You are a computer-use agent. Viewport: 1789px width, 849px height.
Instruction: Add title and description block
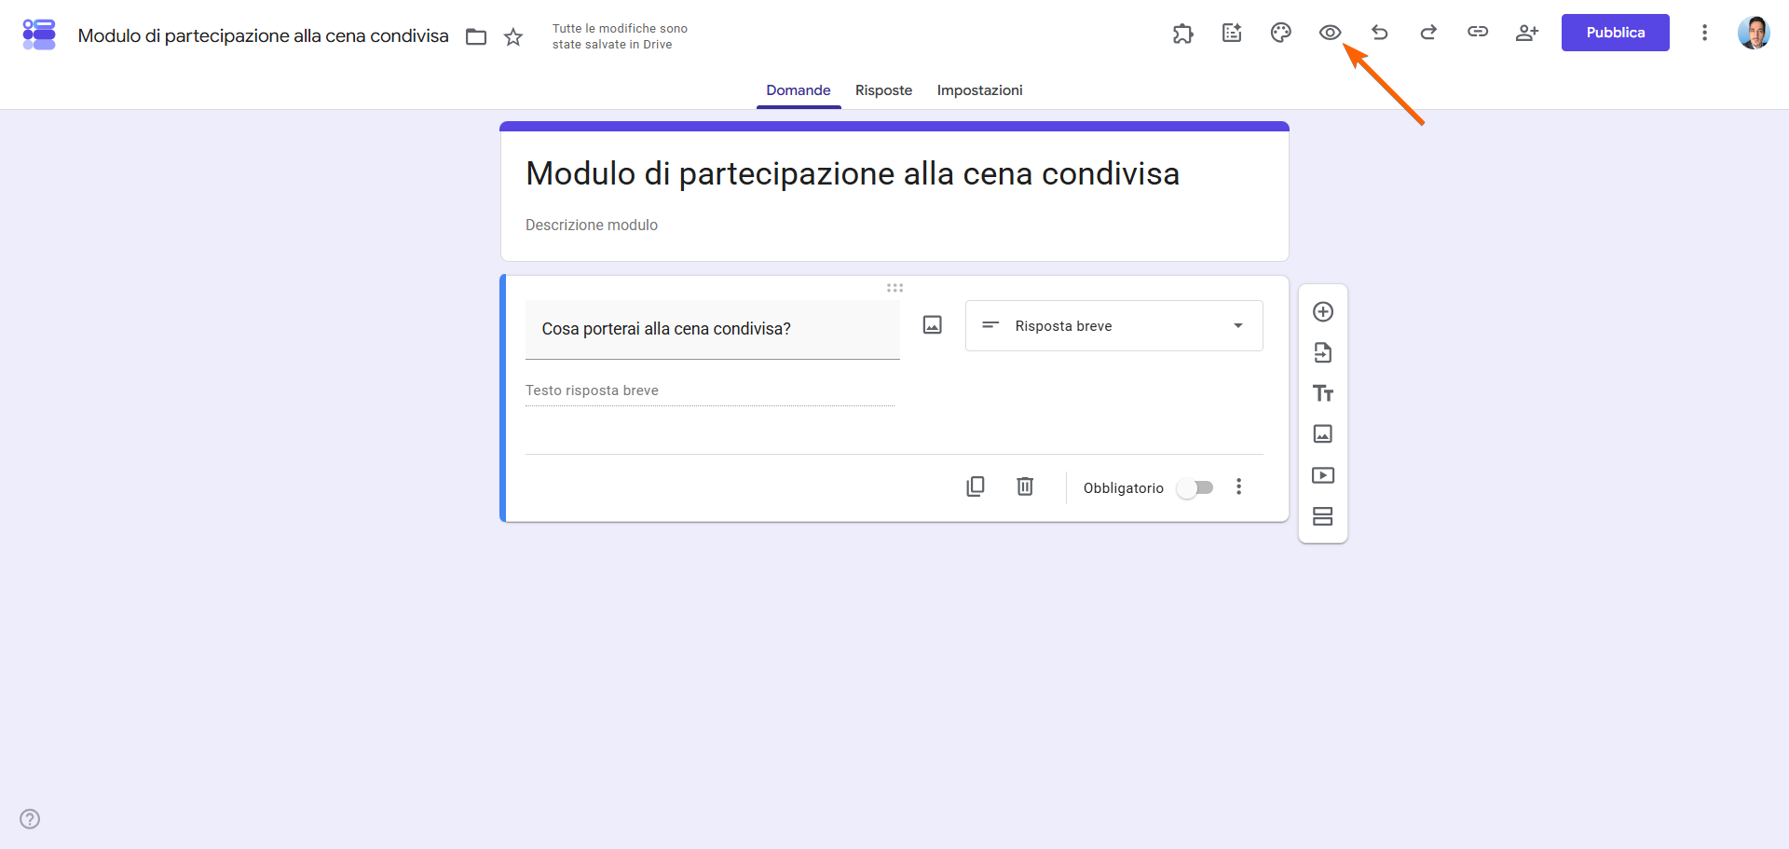(x=1323, y=393)
